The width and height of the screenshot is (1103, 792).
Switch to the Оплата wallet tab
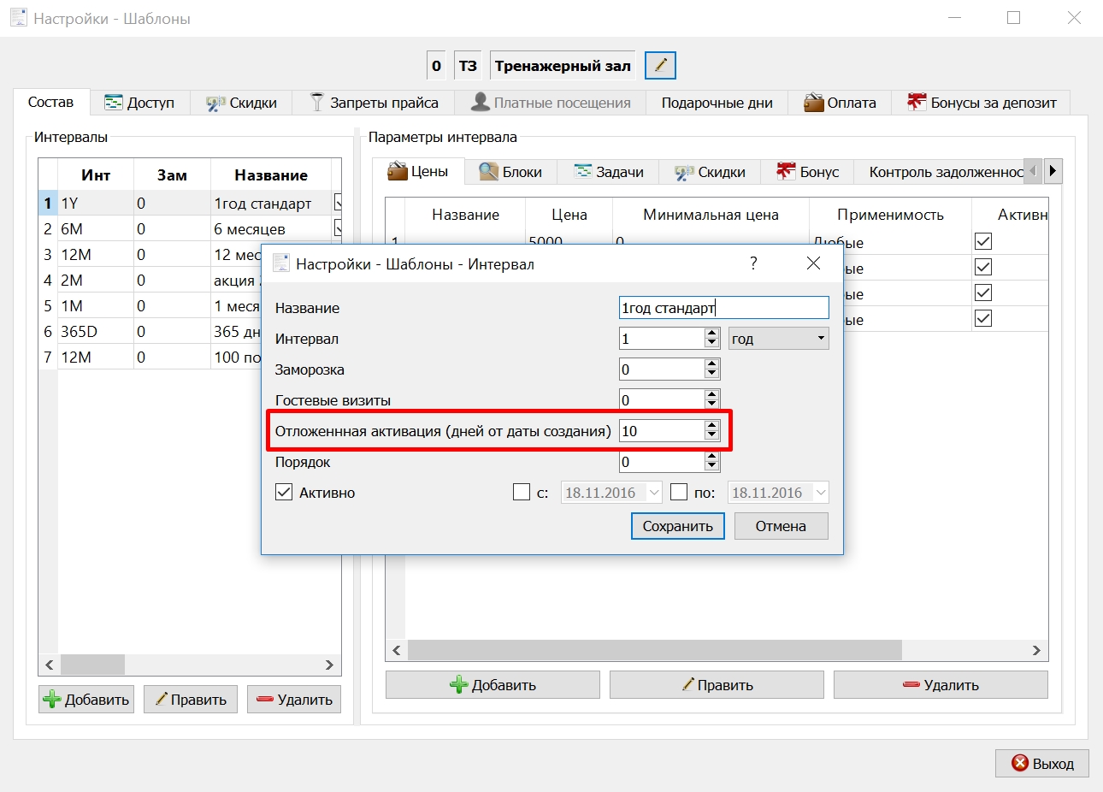(x=840, y=103)
